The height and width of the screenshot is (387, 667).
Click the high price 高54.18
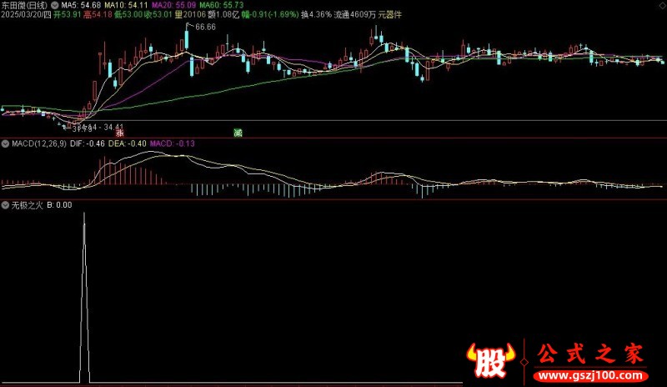pos(98,15)
